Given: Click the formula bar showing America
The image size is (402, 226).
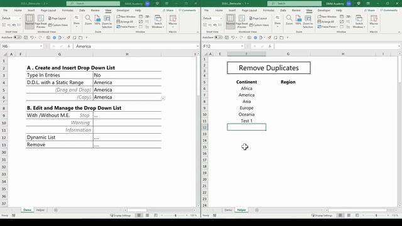Looking at the screenshot, I should pos(136,46).
